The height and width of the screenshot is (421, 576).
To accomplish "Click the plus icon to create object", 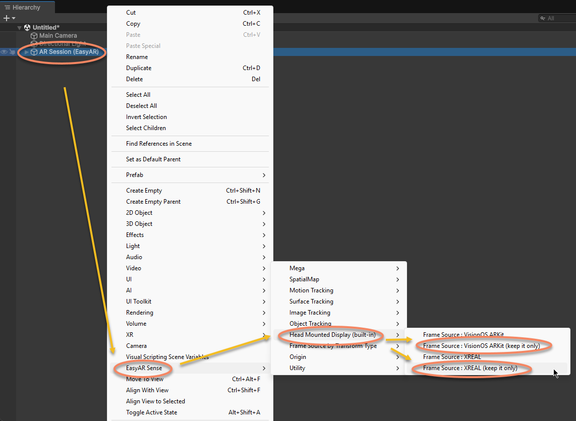I will [6, 18].
